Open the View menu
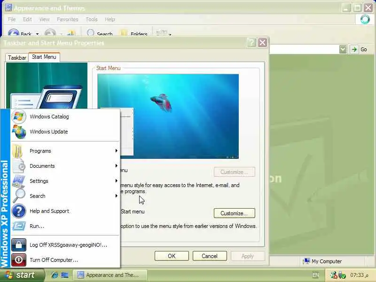Viewport: 376px width, 282px height. 44,19
